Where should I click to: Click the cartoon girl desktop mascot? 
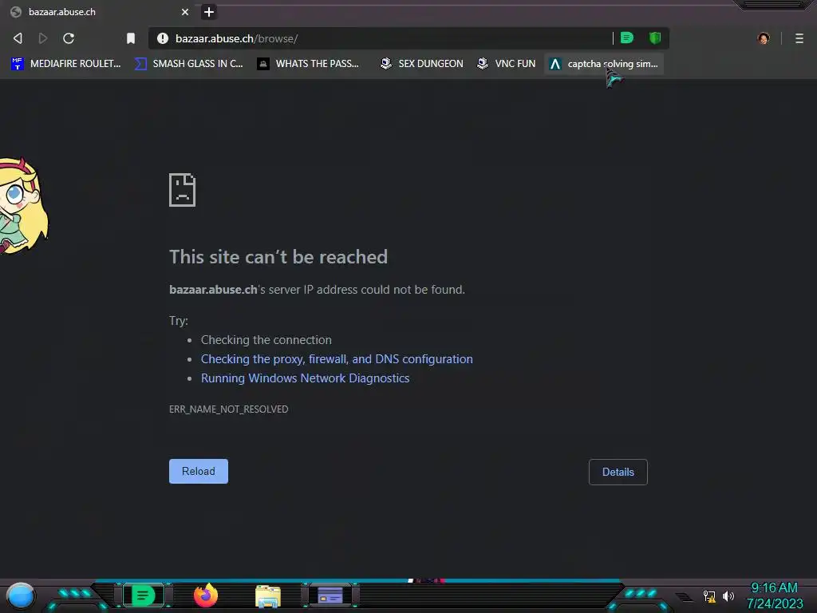click(23, 206)
